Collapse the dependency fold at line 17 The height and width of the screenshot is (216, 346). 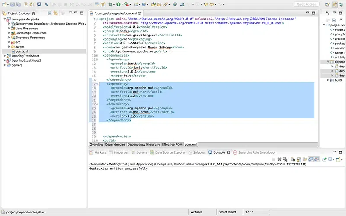tap(97, 84)
